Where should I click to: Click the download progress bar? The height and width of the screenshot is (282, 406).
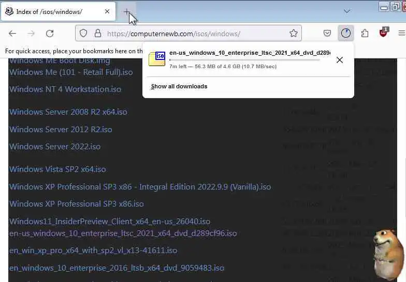pyautogui.click(x=244, y=60)
